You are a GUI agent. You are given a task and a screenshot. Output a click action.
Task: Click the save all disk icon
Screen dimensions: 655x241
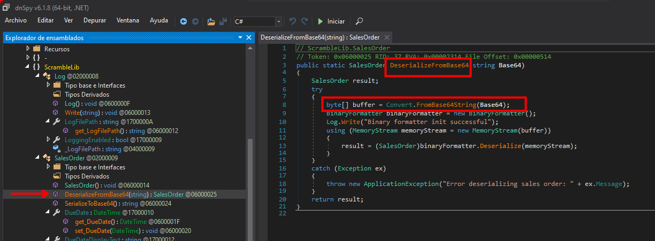tap(223, 21)
